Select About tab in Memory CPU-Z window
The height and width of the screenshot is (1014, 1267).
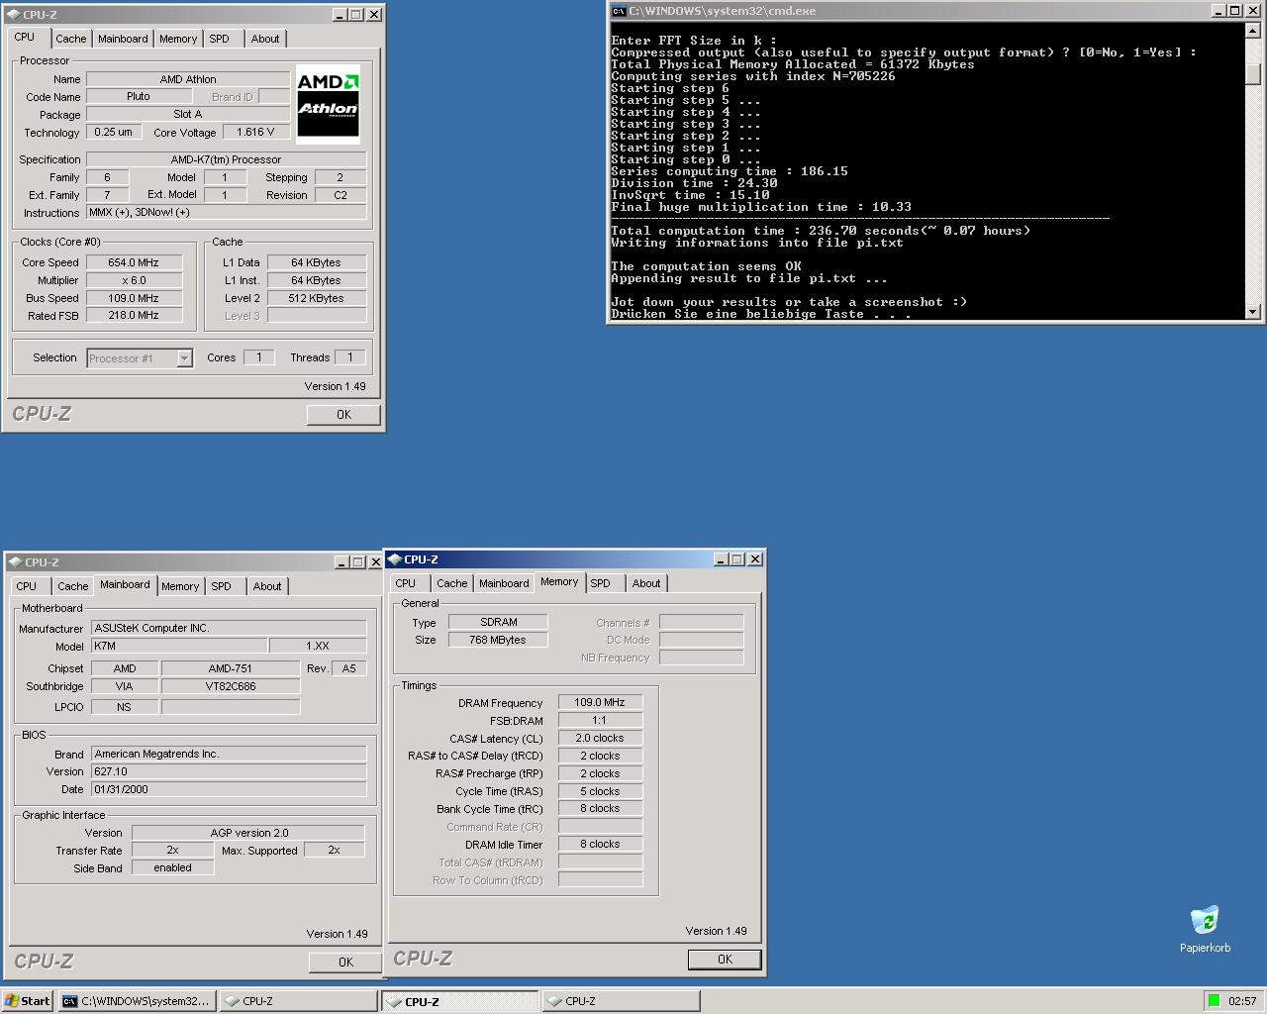click(646, 583)
